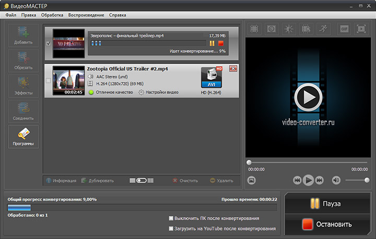Click the fullscreen preview icon
The height and width of the screenshot is (239, 376).
click(361, 28)
